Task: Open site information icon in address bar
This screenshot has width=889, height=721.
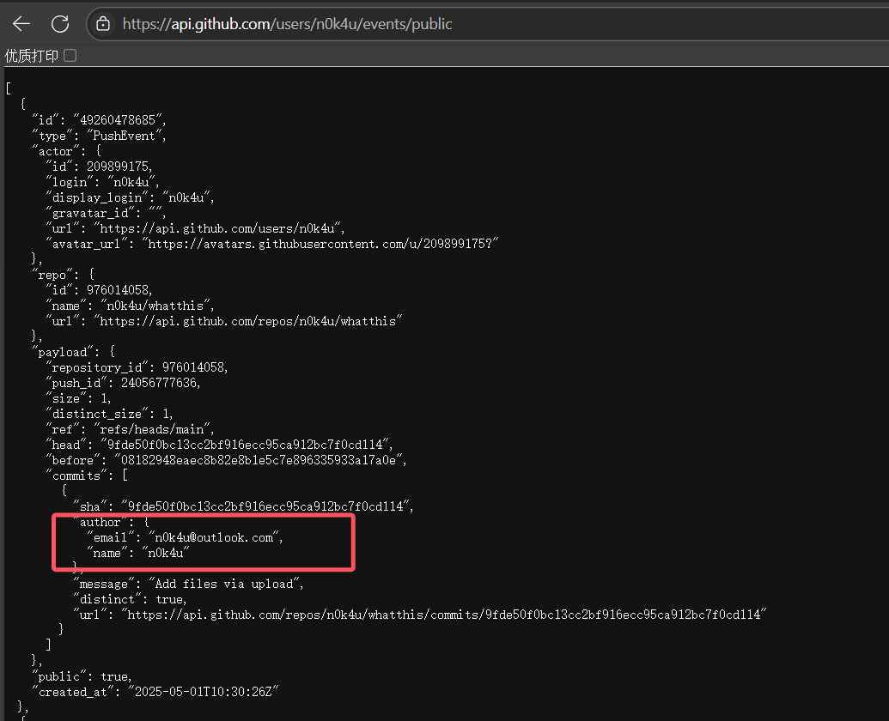Action: coord(104,24)
